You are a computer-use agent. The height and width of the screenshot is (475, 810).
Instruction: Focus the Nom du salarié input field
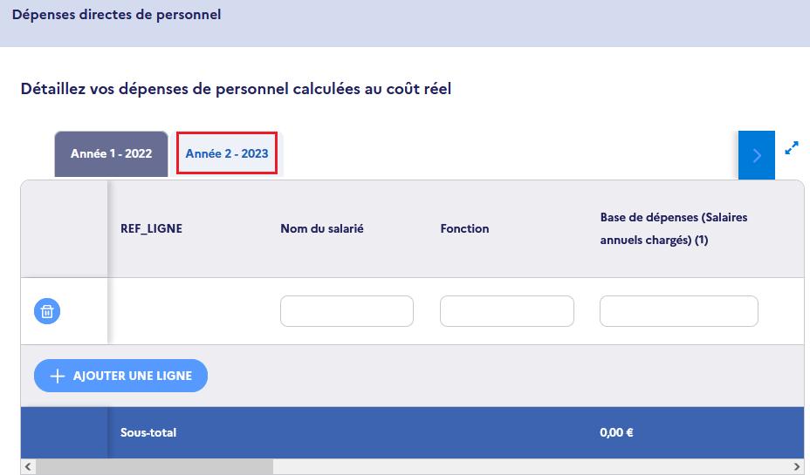point(347,311)
